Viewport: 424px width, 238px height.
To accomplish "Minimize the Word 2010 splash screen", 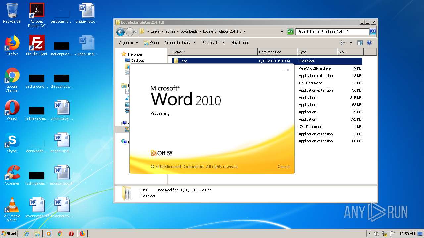I will (x=283, y=70).
